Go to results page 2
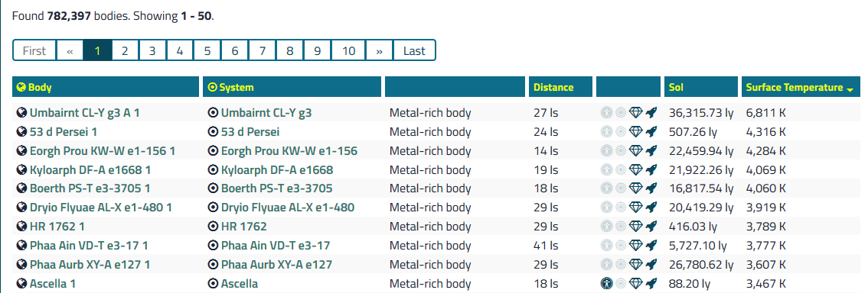Image resolution: width=868 pixels, height=293 pixels. tap(125, 51)
